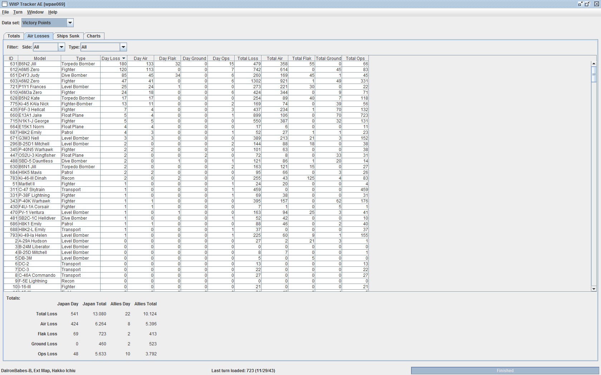Open the Window menu
This screenshot has width=601, height=375.
click(x=35, y=12)
